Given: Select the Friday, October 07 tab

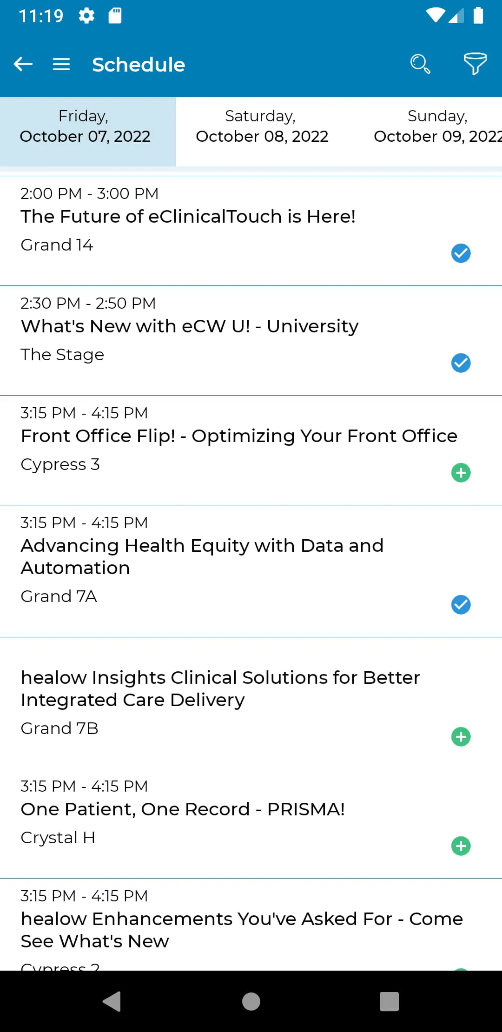Looking at the screenshot, I should (86, 126).
